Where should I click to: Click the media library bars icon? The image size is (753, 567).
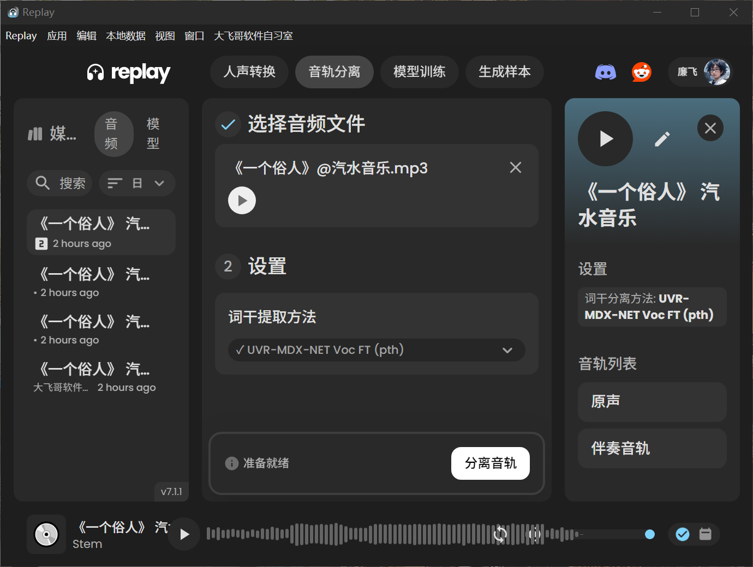point(35,134)
